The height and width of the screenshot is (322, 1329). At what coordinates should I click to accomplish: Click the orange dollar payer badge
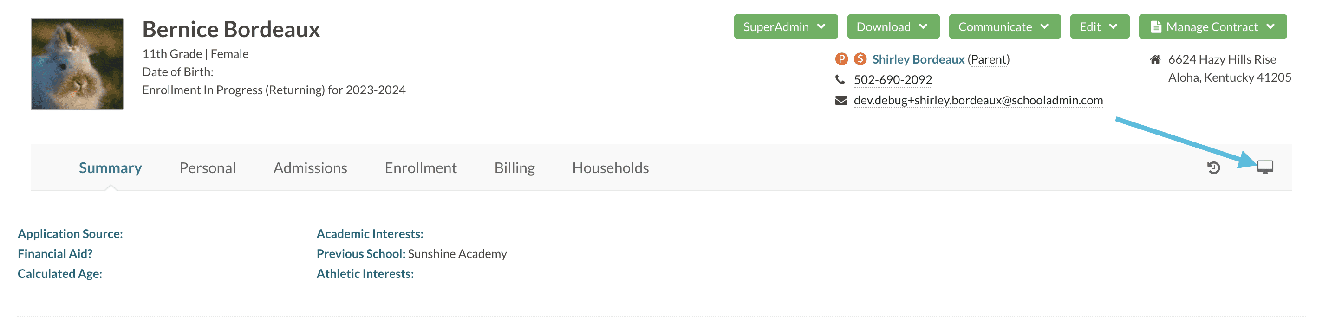point(860,59)
